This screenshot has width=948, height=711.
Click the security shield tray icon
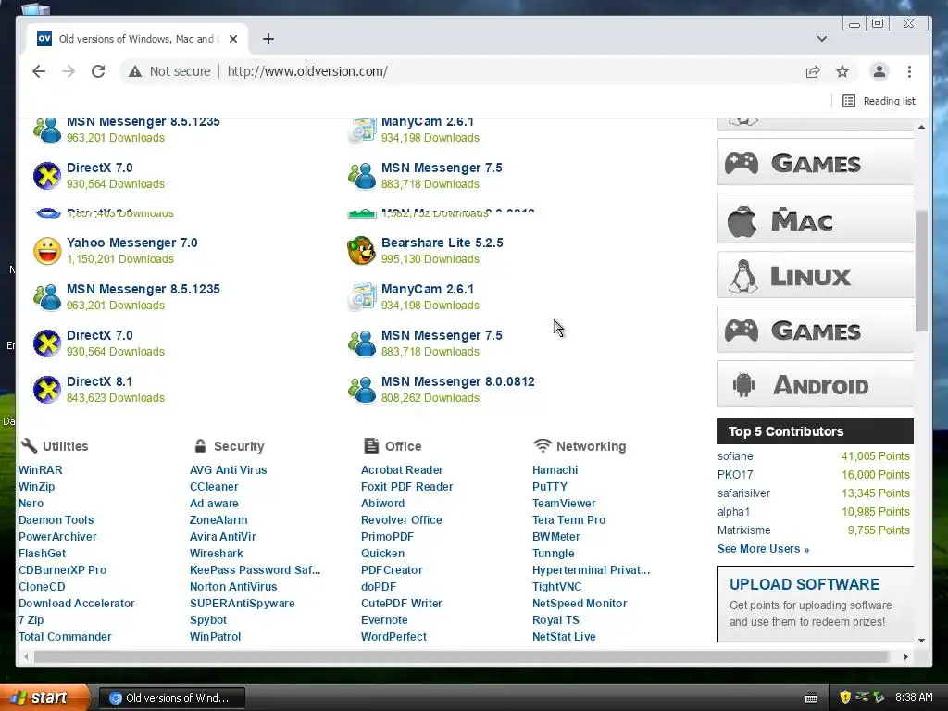[x=845, y=697]
